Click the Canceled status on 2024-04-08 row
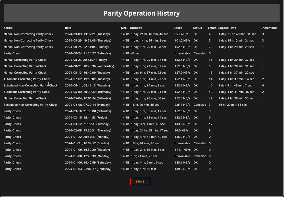This screenshot has height=197, width=284. pos(200,105)
